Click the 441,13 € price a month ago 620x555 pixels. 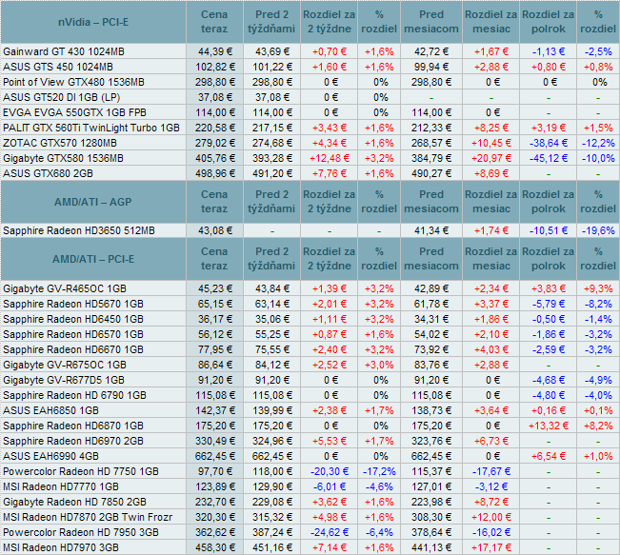point(431,547)
